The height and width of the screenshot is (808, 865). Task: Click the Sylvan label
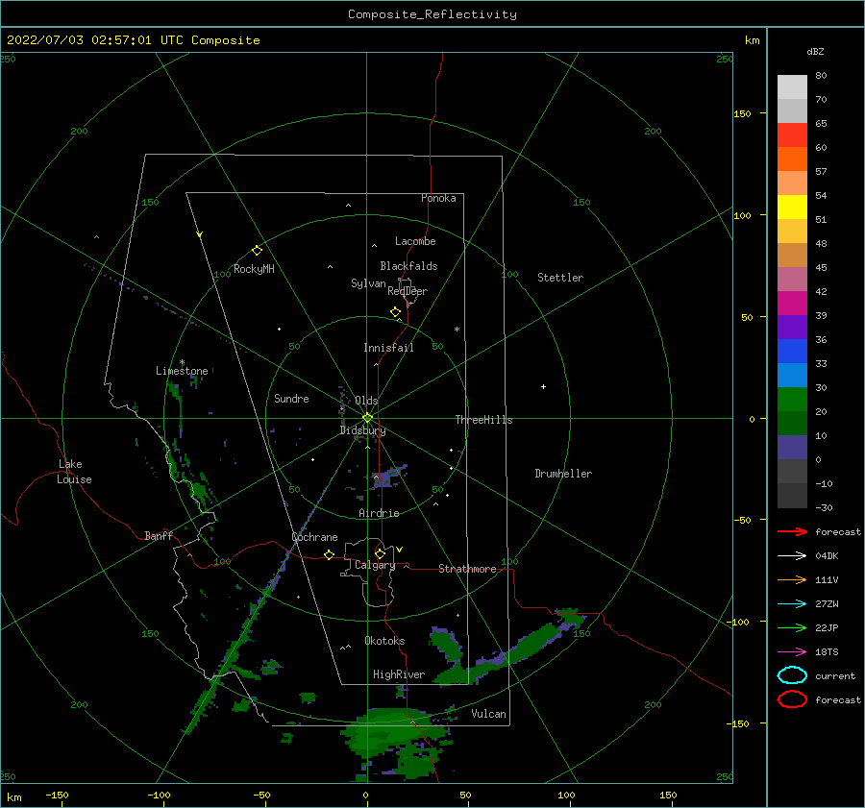[x=368, y=283]
